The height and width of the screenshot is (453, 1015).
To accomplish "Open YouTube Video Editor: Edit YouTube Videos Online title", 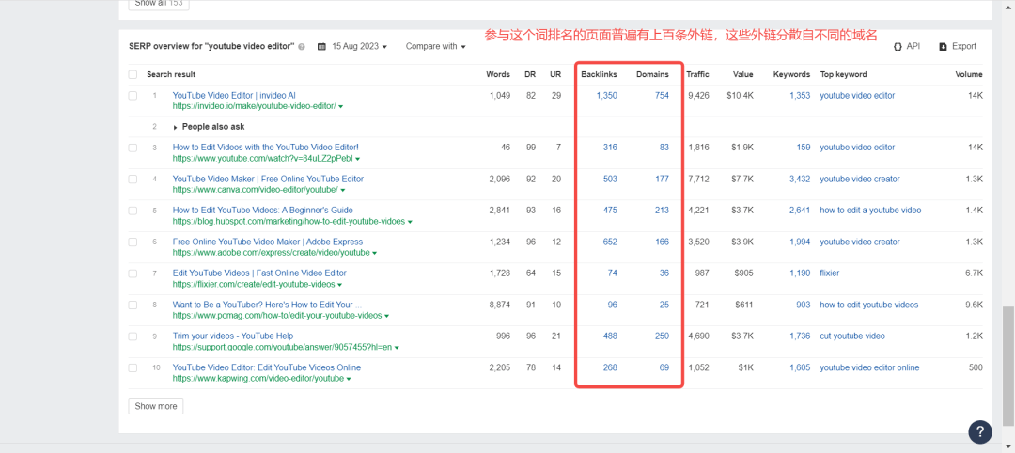I will click(x=267, y=367).
